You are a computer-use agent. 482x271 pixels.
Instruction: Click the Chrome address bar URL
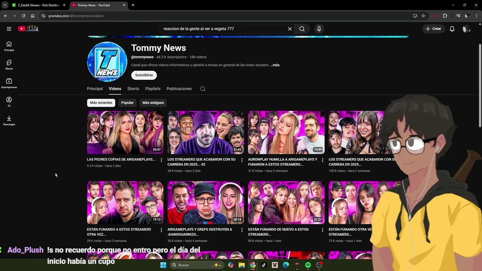coord(76,16)
